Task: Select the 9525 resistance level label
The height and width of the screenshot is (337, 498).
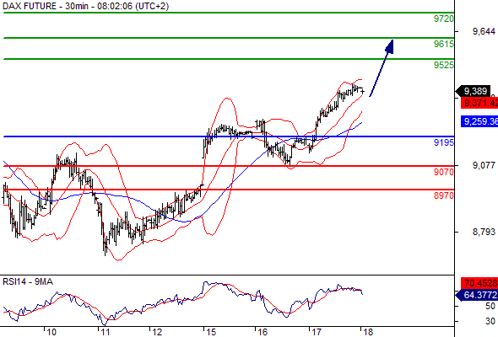Action: coord(444,65)
